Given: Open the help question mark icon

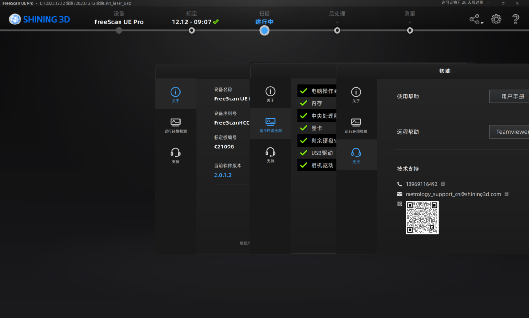Looking at the screenshot, I should [x=515, y=19].
